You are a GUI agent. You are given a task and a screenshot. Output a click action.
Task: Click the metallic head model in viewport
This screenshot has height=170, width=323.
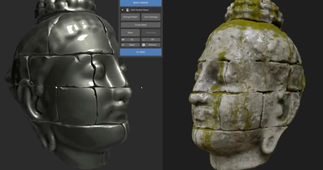(x=69, y=89)
